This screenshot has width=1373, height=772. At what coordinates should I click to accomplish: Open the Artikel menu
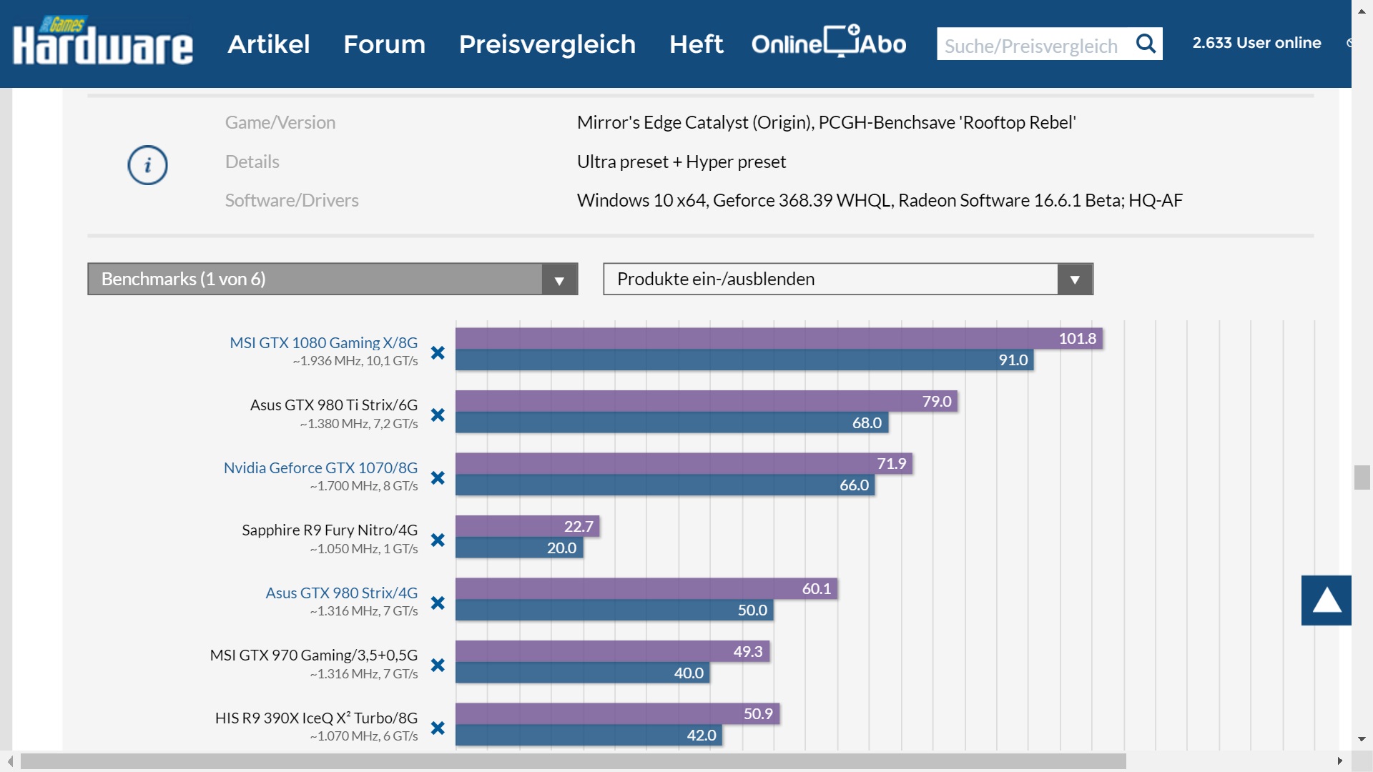[x=268, y=44]
